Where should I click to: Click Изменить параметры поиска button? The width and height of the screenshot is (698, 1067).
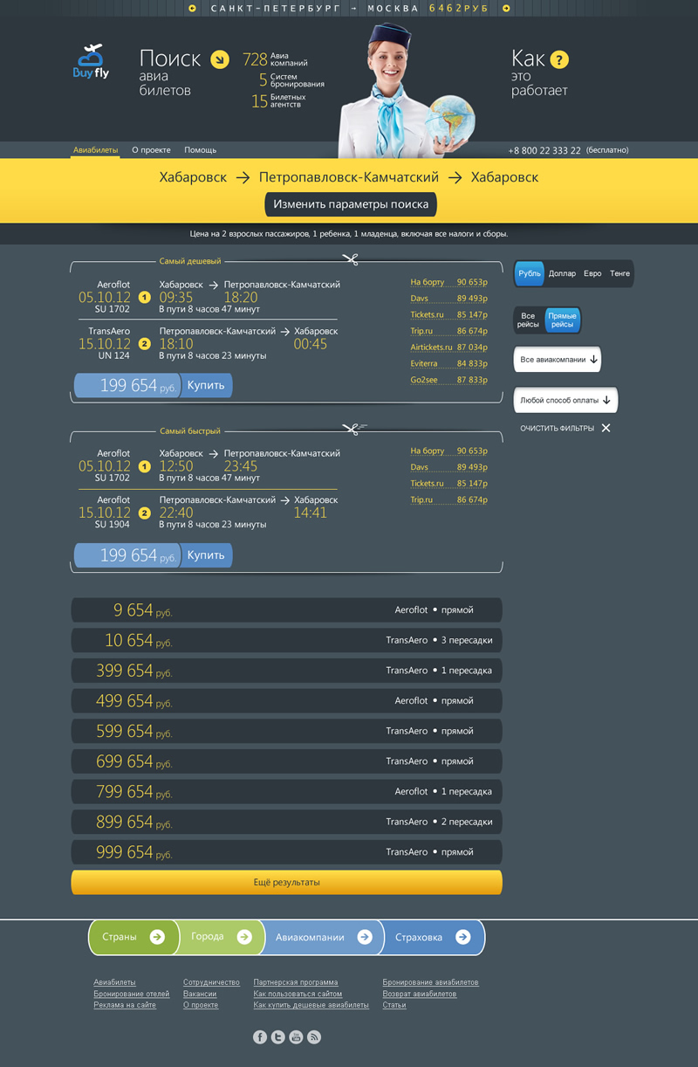pyautogui.click(x=351, y=204)
